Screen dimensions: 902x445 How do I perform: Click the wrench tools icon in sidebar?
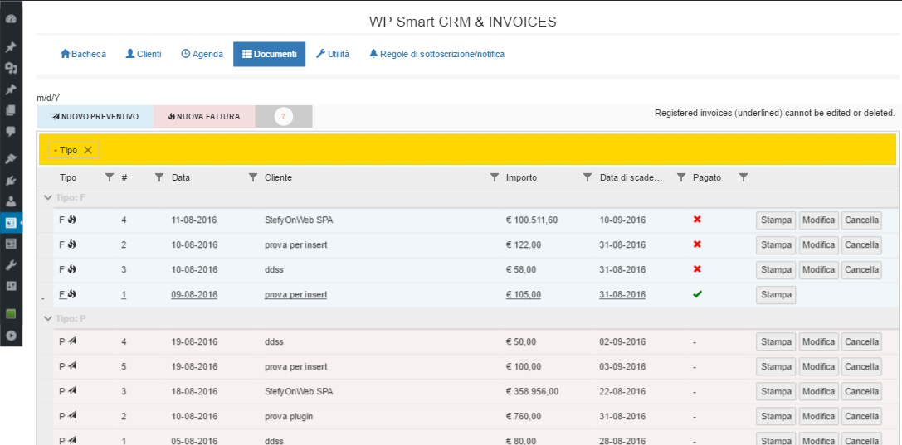11,265
